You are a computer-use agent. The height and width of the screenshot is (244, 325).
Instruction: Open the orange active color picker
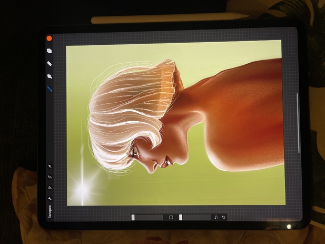tap(50, 38)
